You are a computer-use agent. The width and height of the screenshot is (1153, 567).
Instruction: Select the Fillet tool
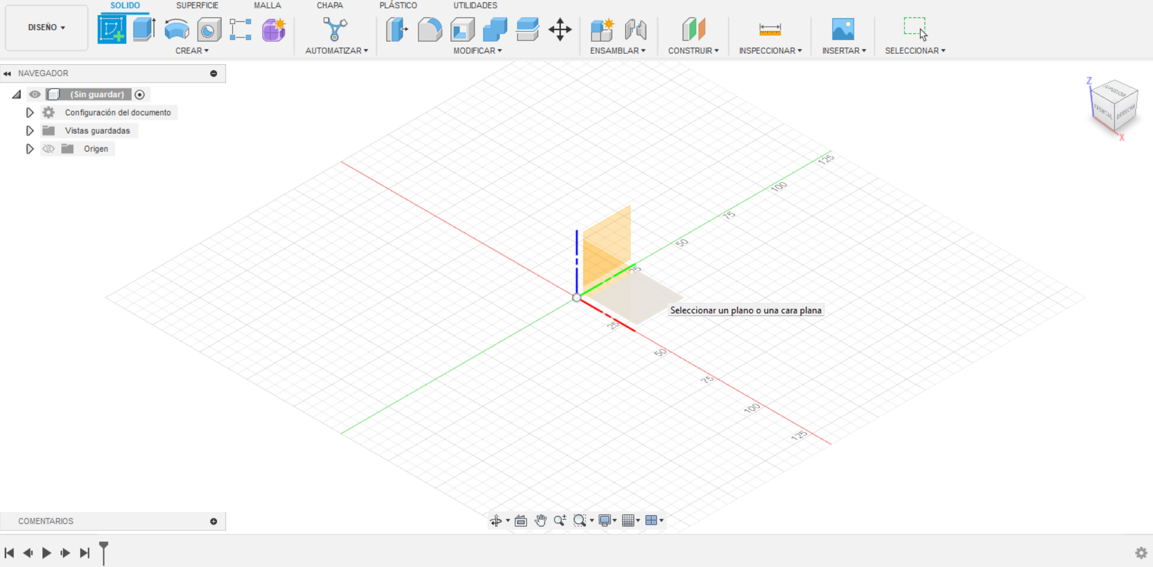pyautogui.click(x=430, y=29)
